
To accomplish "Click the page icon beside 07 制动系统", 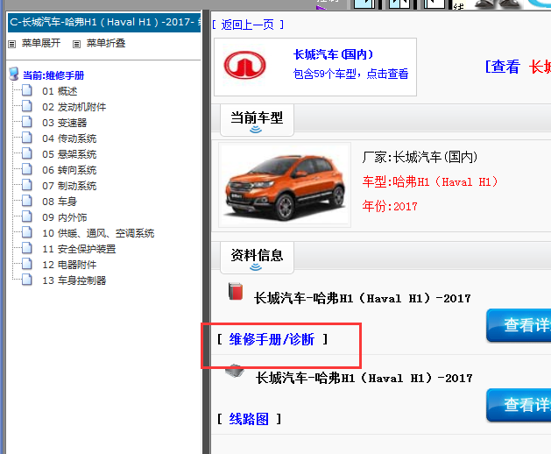I will 26,185.
